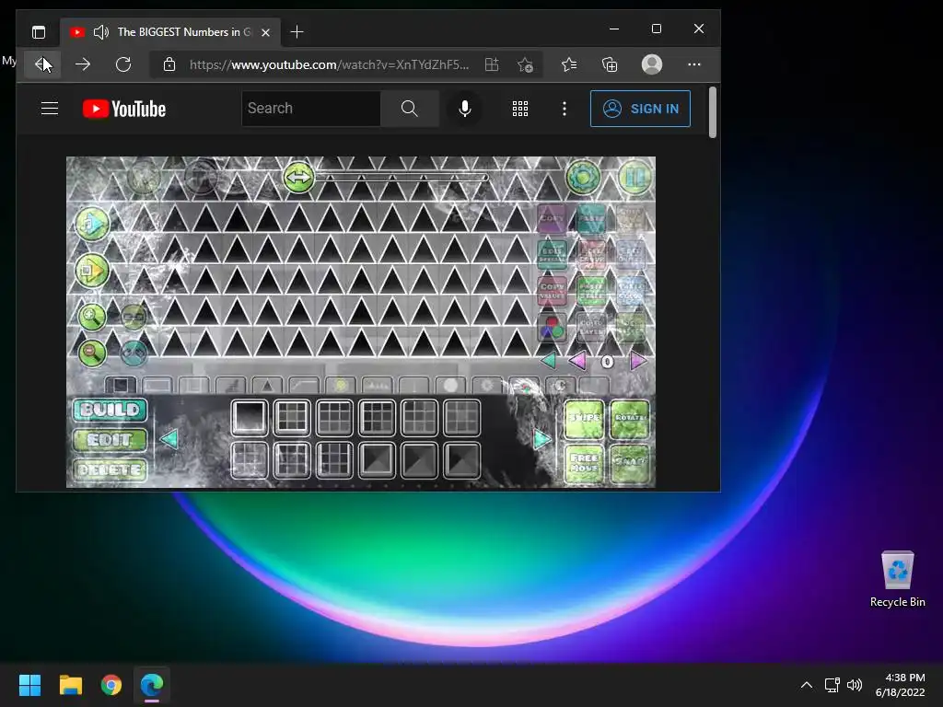Maximize the Edge browser window

(657, 29)
